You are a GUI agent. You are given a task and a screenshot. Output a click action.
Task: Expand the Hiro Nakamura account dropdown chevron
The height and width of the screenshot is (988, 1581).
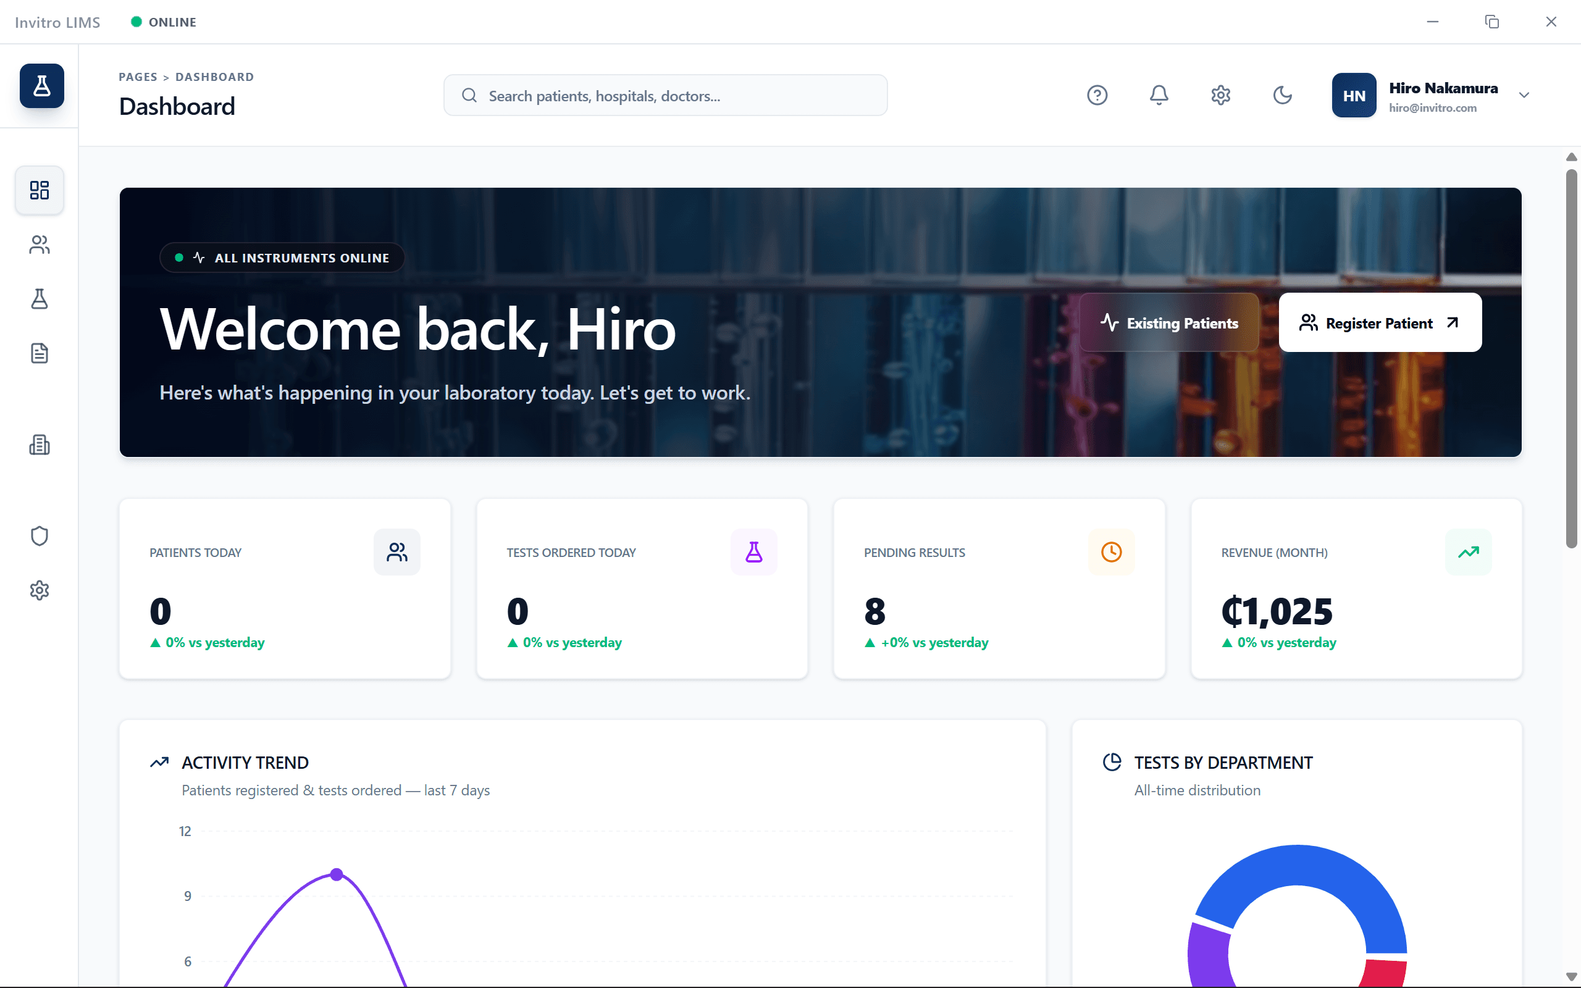click(1524, 95)
